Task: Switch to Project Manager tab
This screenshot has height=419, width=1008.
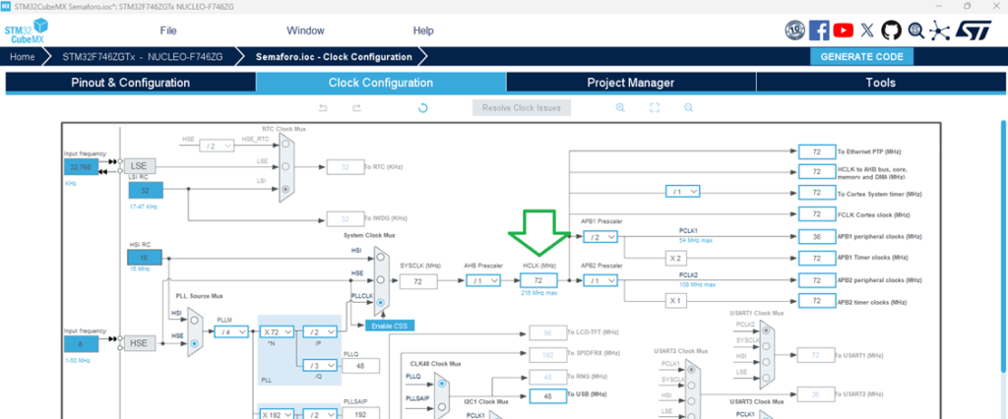Action: [631, 83]
